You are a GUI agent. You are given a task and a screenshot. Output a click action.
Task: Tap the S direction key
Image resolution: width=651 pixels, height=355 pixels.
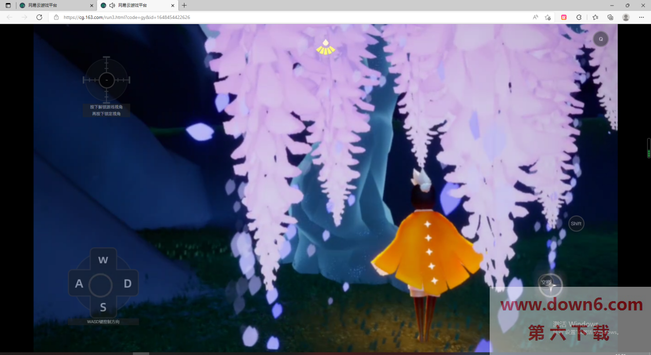pyautogui.click(x=103, y=307)
